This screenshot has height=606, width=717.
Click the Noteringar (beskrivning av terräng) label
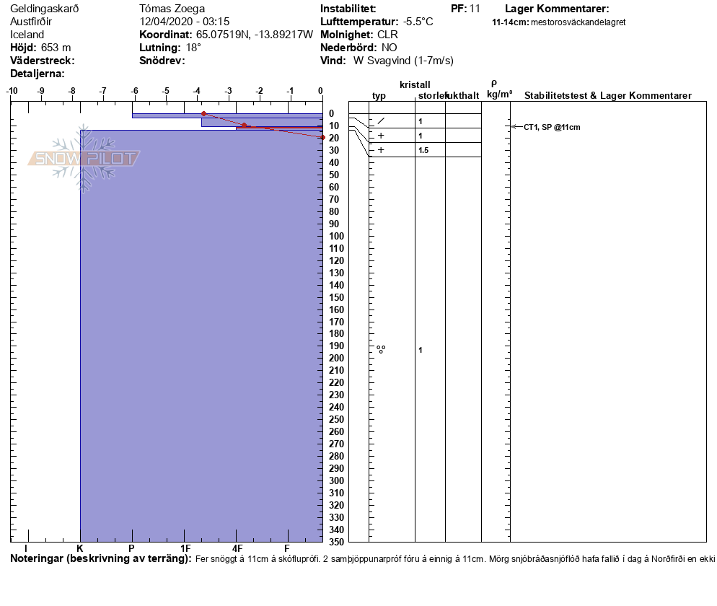(x=100, y=558)
